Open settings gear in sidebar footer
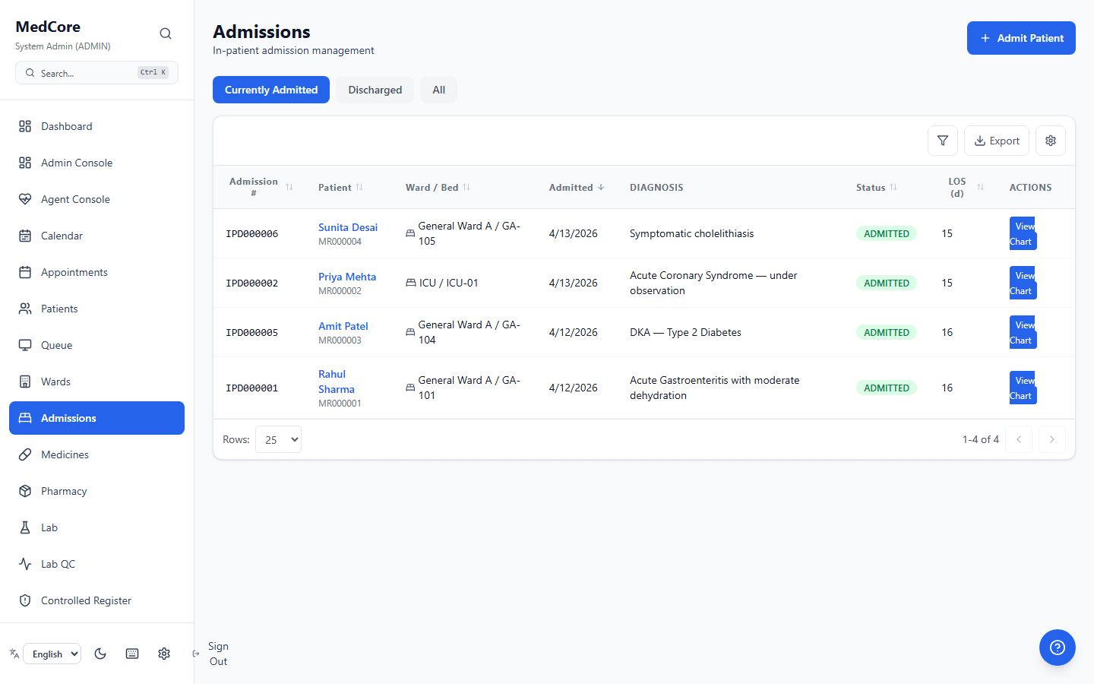The height and width of the screenshot is (684, 1094). pos(164,654)
